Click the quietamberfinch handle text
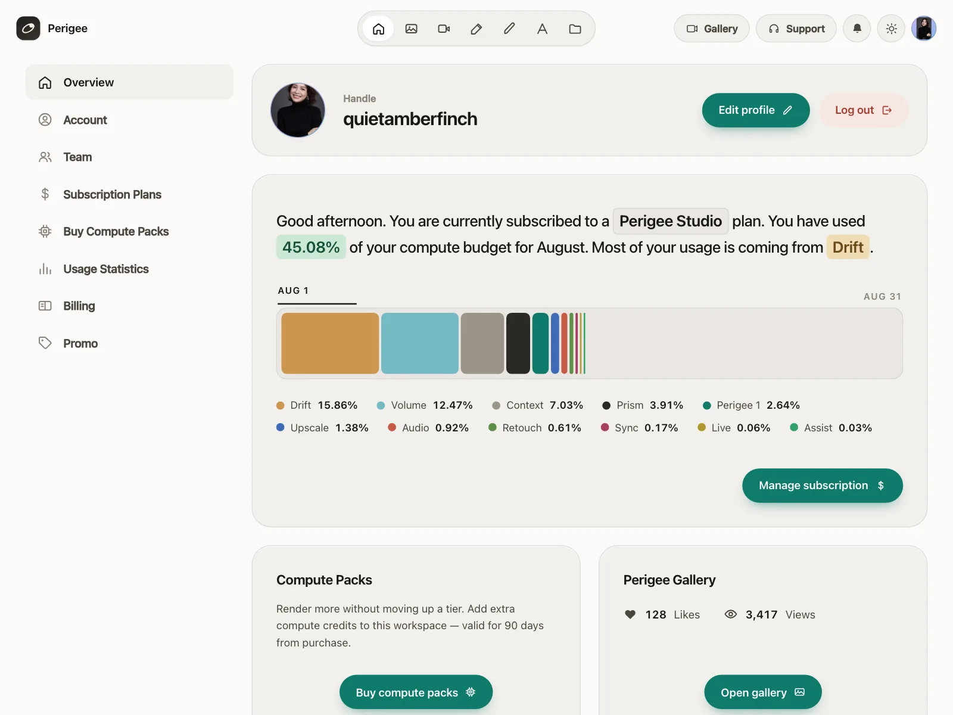 pyautogui.click(x=410, y=119)
